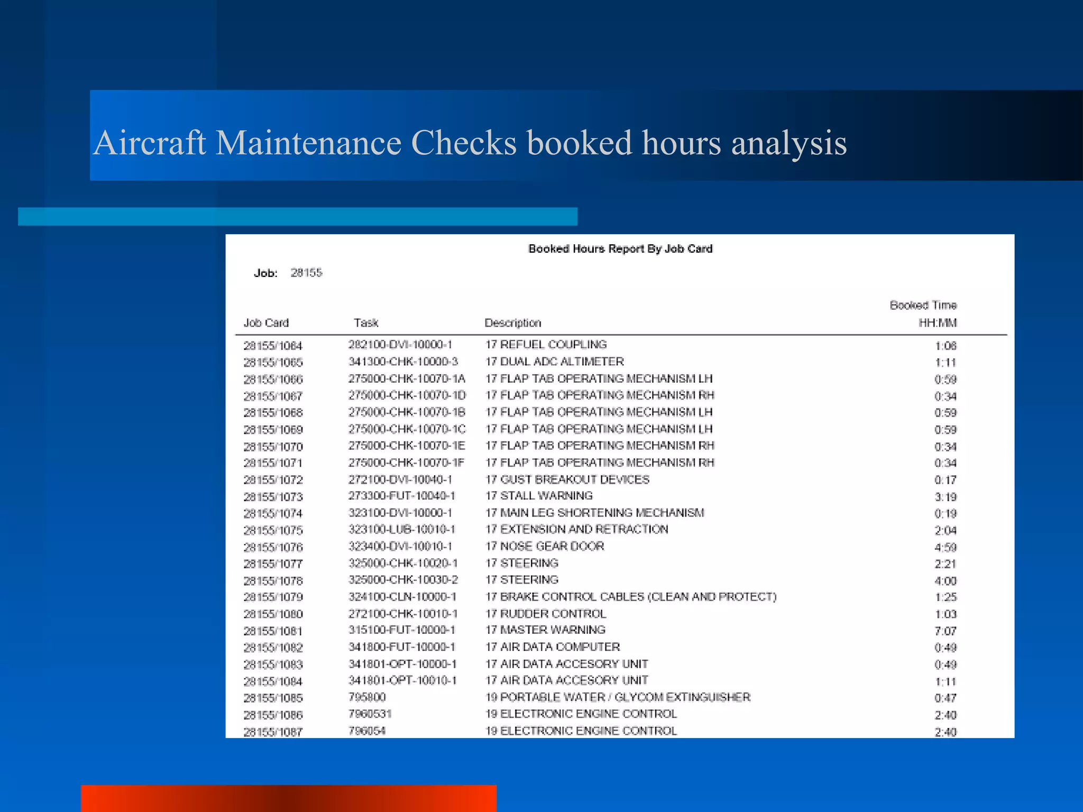Click description '17 DUAL ADC ALTIMETER'
The image size is (1083, 812).
tap(555, 362)
